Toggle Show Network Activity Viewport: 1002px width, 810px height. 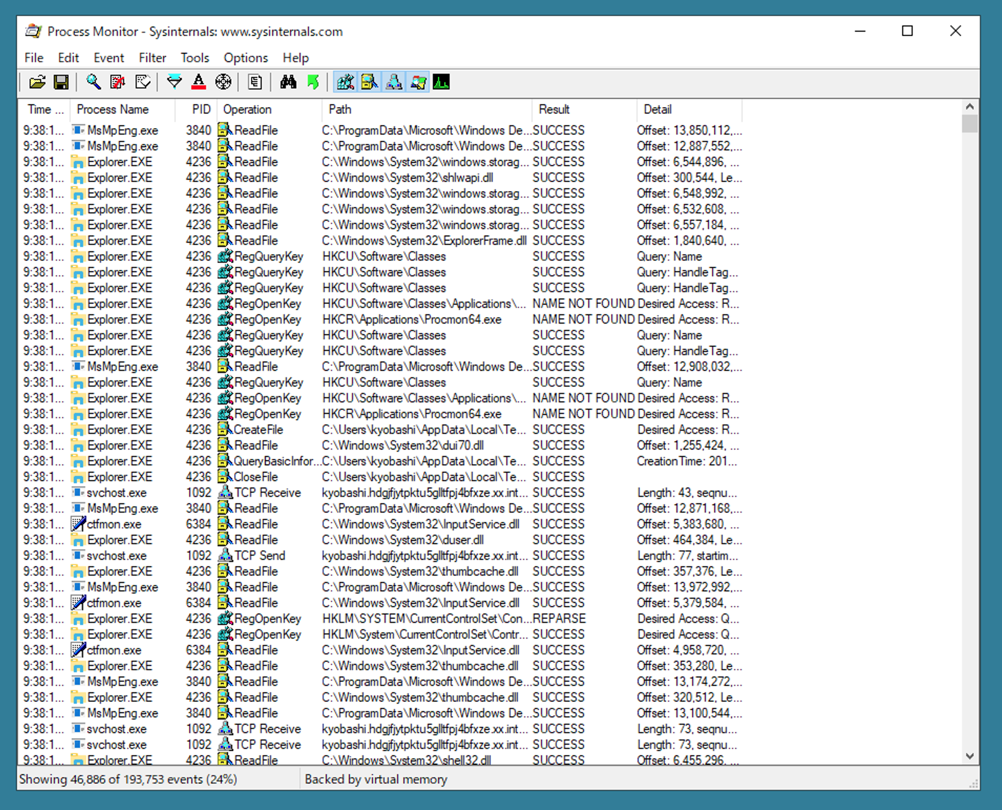pos(393,82)
